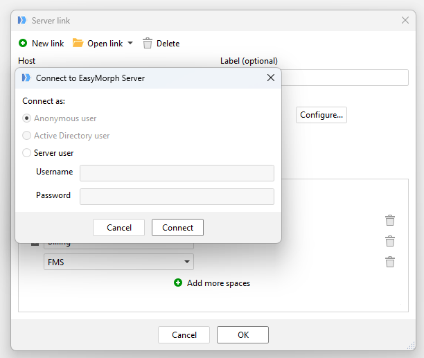Click the Delete trash icon in toolbar

[148, 43]
